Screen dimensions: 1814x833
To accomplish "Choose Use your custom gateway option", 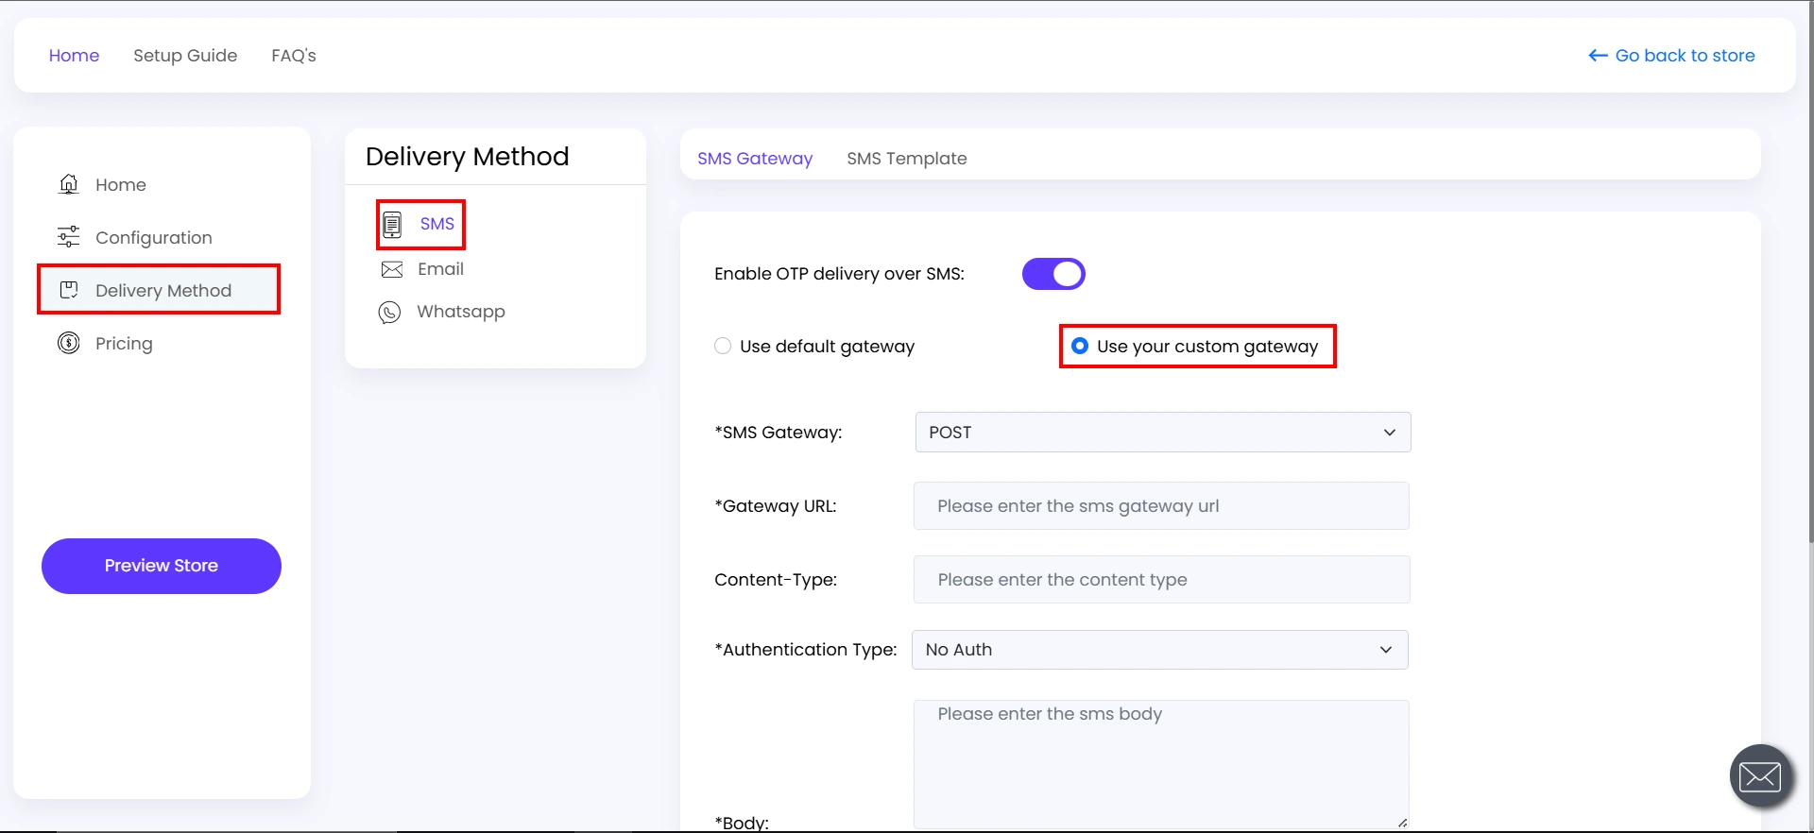I will click(x=1080, y=347).
